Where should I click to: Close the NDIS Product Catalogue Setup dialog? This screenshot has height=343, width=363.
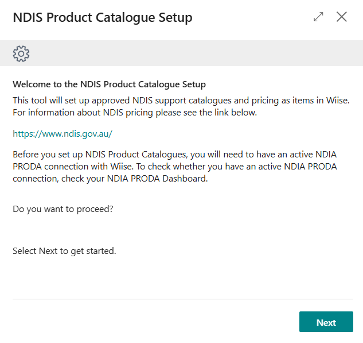coord(341,17)
